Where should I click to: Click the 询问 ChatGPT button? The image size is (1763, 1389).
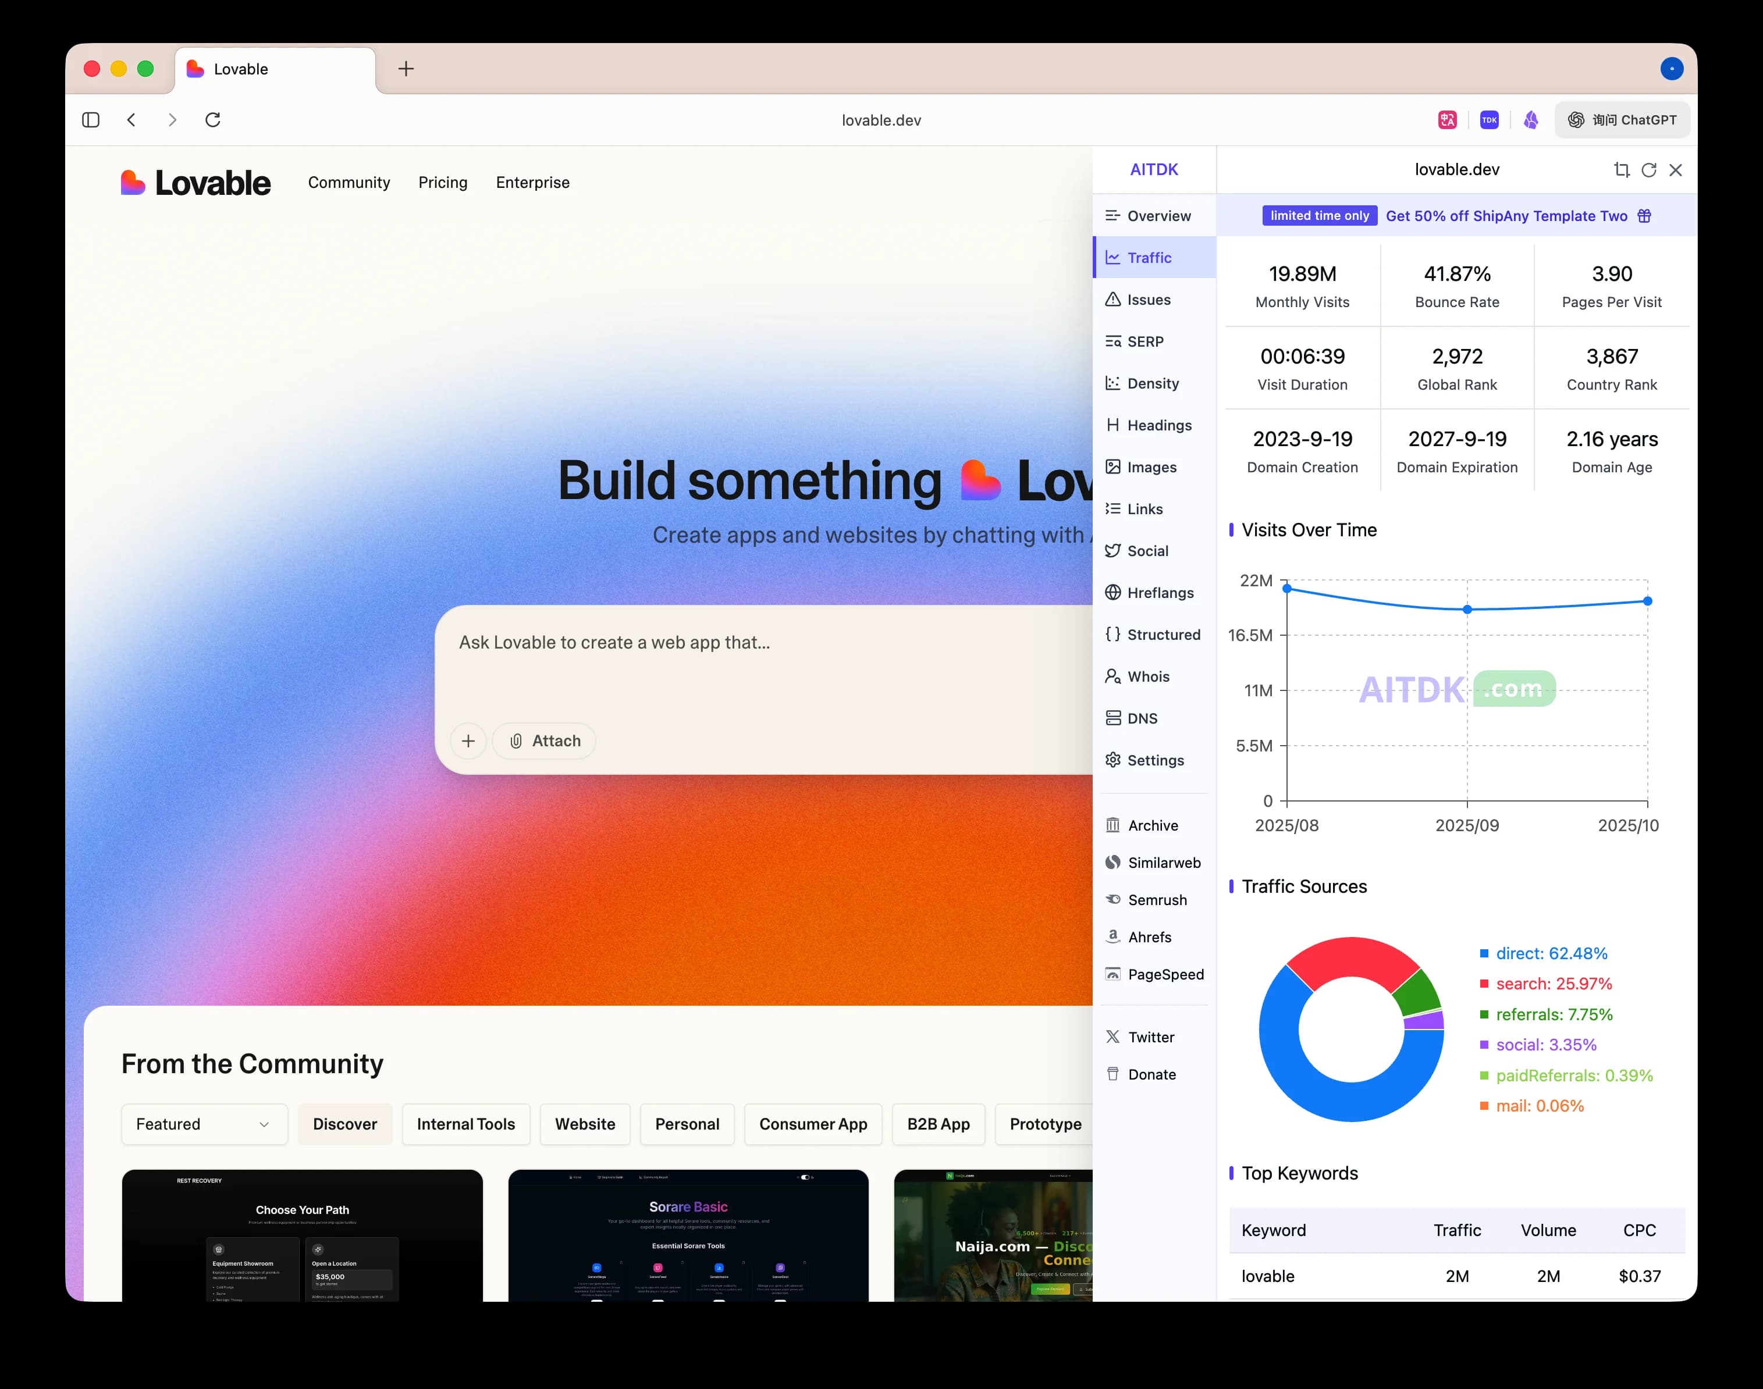coord(1622,120)
